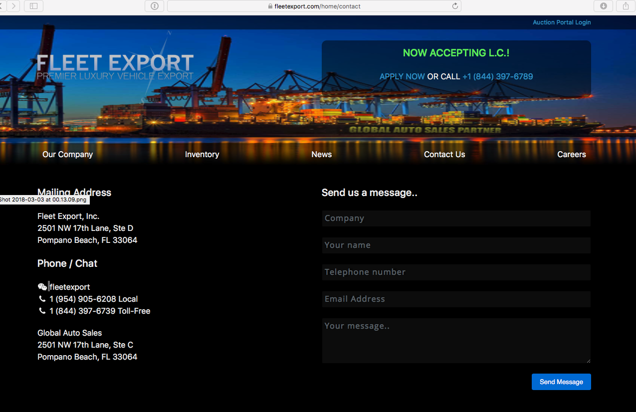Click the Mailing Address heading
This screenshot has width=636, height=412.
click(x=74, y=193)
